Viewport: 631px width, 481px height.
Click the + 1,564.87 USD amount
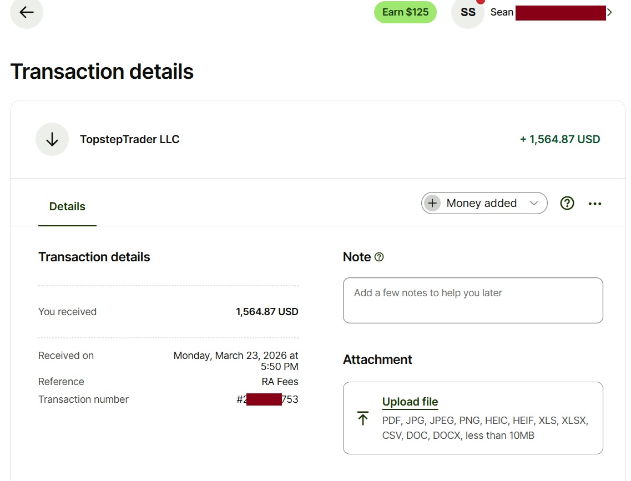point(560,139)
